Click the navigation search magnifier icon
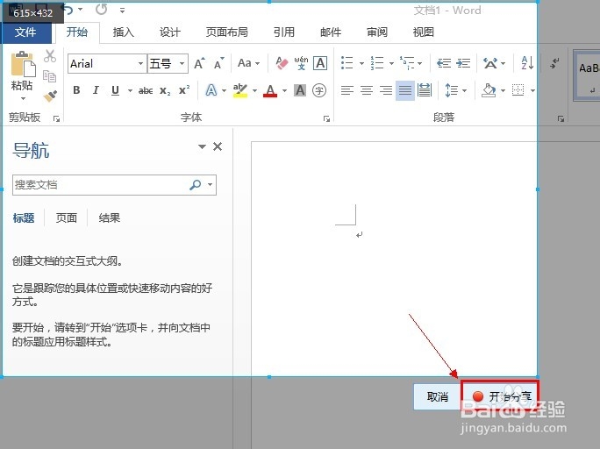Image resolution: width=600 pixels, height=449 pixels. coord(195,185)
